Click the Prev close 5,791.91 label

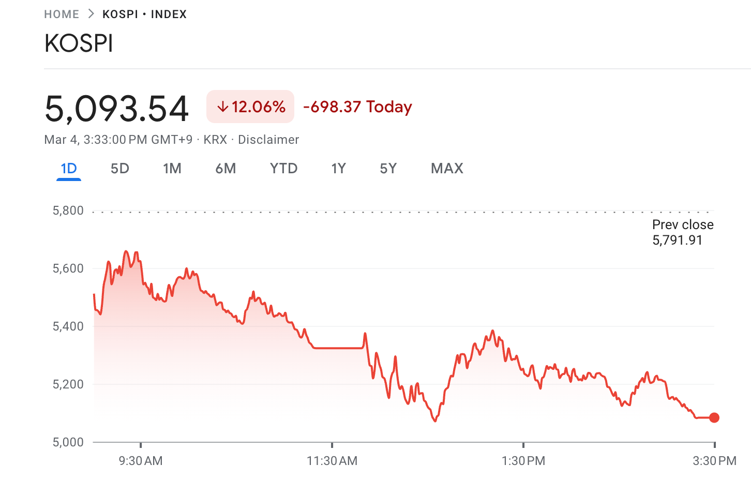(682, 232)
